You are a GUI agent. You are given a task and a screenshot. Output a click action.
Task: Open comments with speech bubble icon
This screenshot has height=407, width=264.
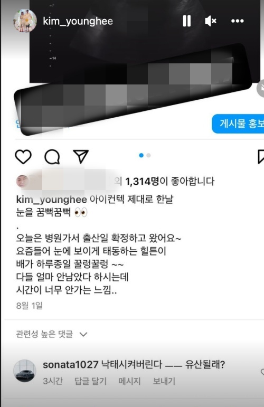[x=52, y=157]
